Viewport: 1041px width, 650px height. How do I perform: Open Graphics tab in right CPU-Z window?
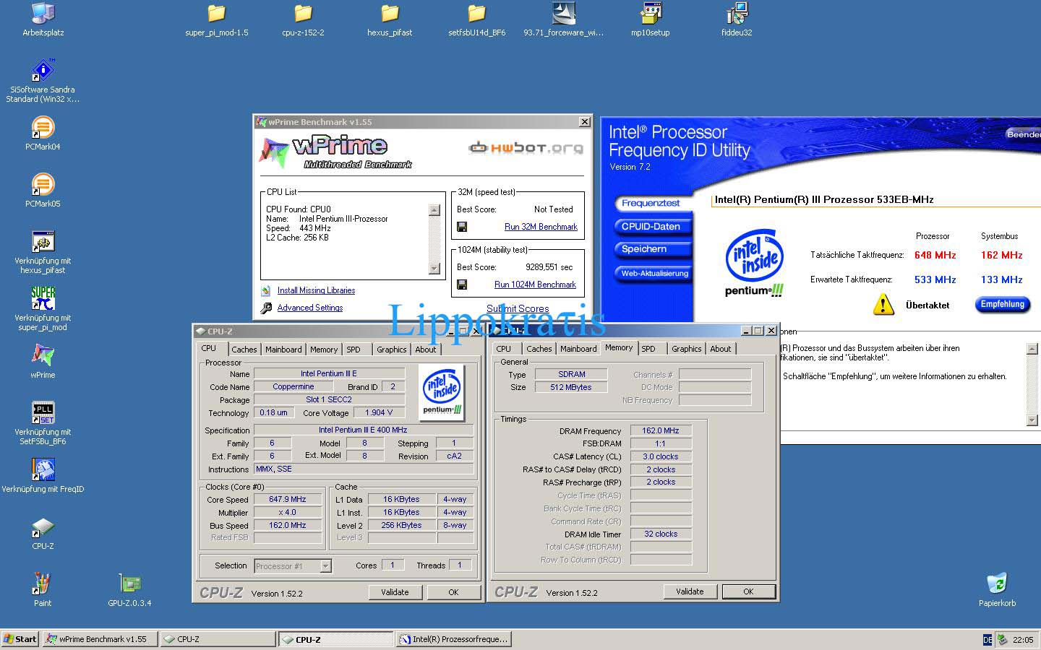click(x=687, y=349)
